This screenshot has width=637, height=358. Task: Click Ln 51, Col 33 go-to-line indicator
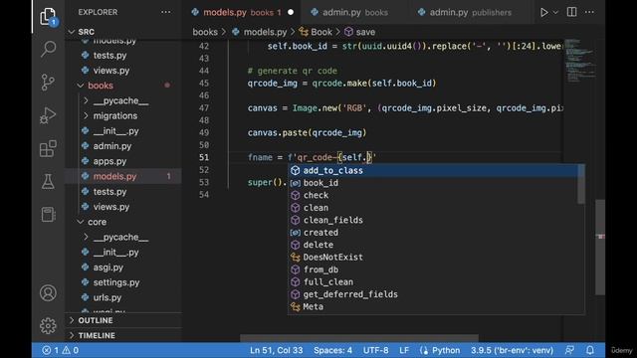(277, 350)
